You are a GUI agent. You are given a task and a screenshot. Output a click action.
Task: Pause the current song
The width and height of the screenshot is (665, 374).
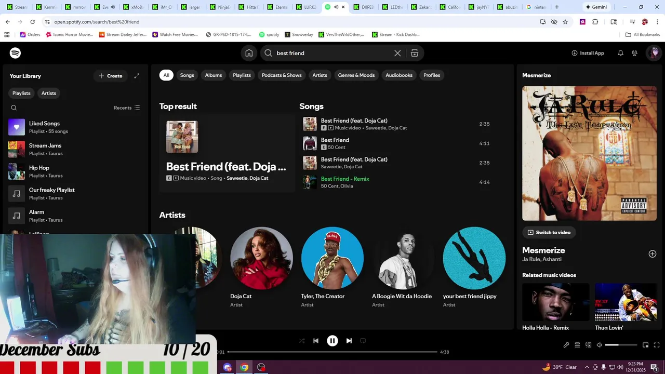coord(332,341)
